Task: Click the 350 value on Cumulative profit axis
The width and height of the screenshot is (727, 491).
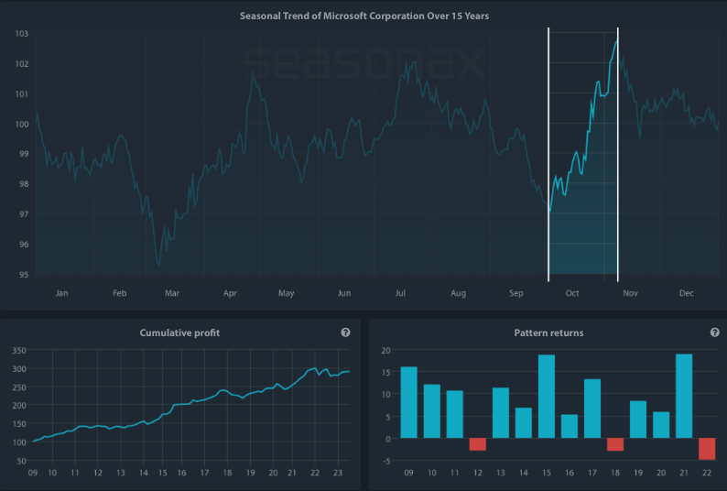Action: 19,350
